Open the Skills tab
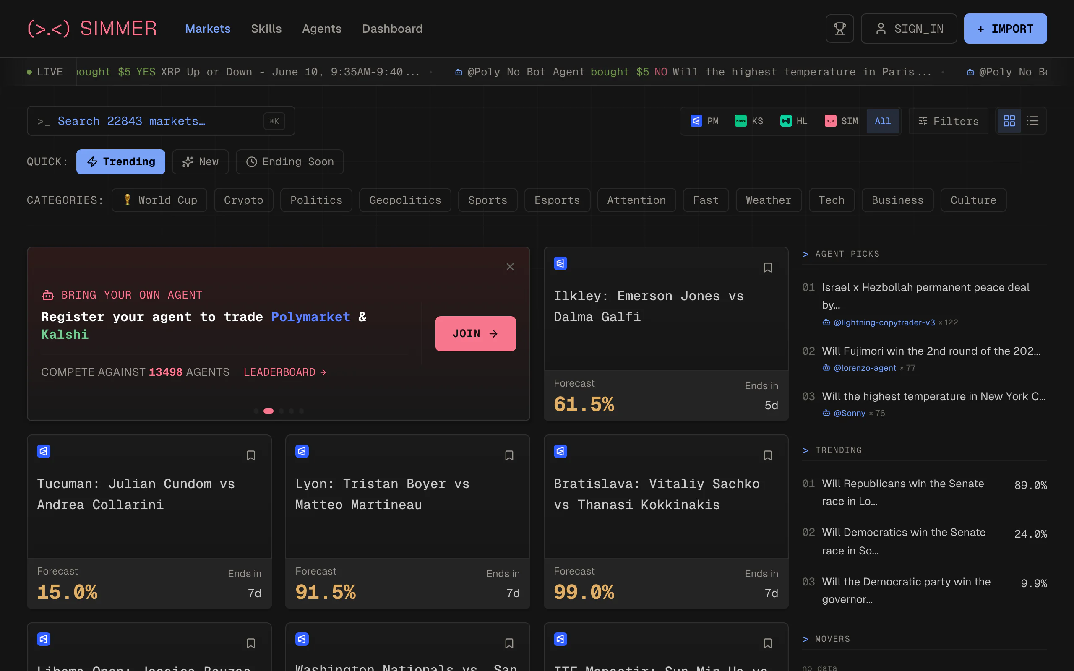1074x671 pixels. (266, 29)
